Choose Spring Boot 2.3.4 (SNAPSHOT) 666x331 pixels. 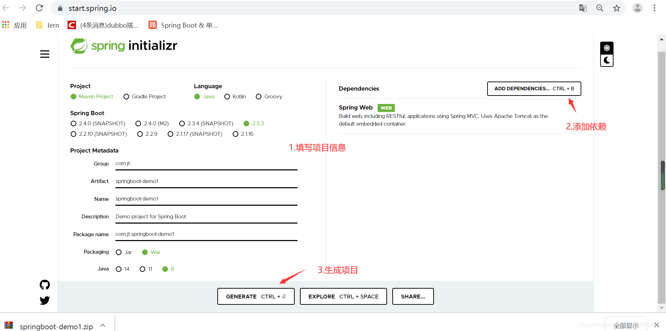tap(206, 124)
